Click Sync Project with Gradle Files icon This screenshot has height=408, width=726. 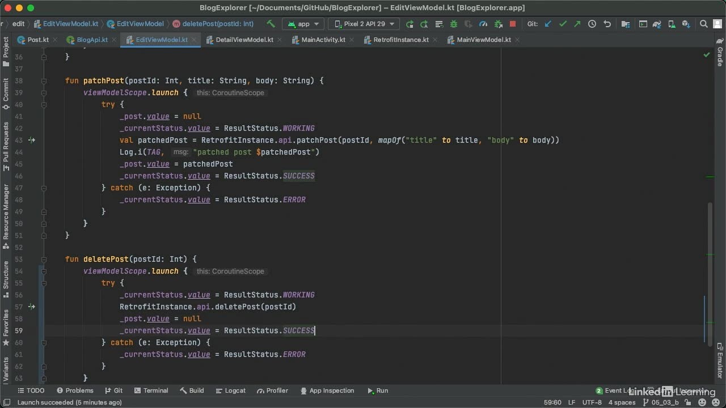[657, 24]
